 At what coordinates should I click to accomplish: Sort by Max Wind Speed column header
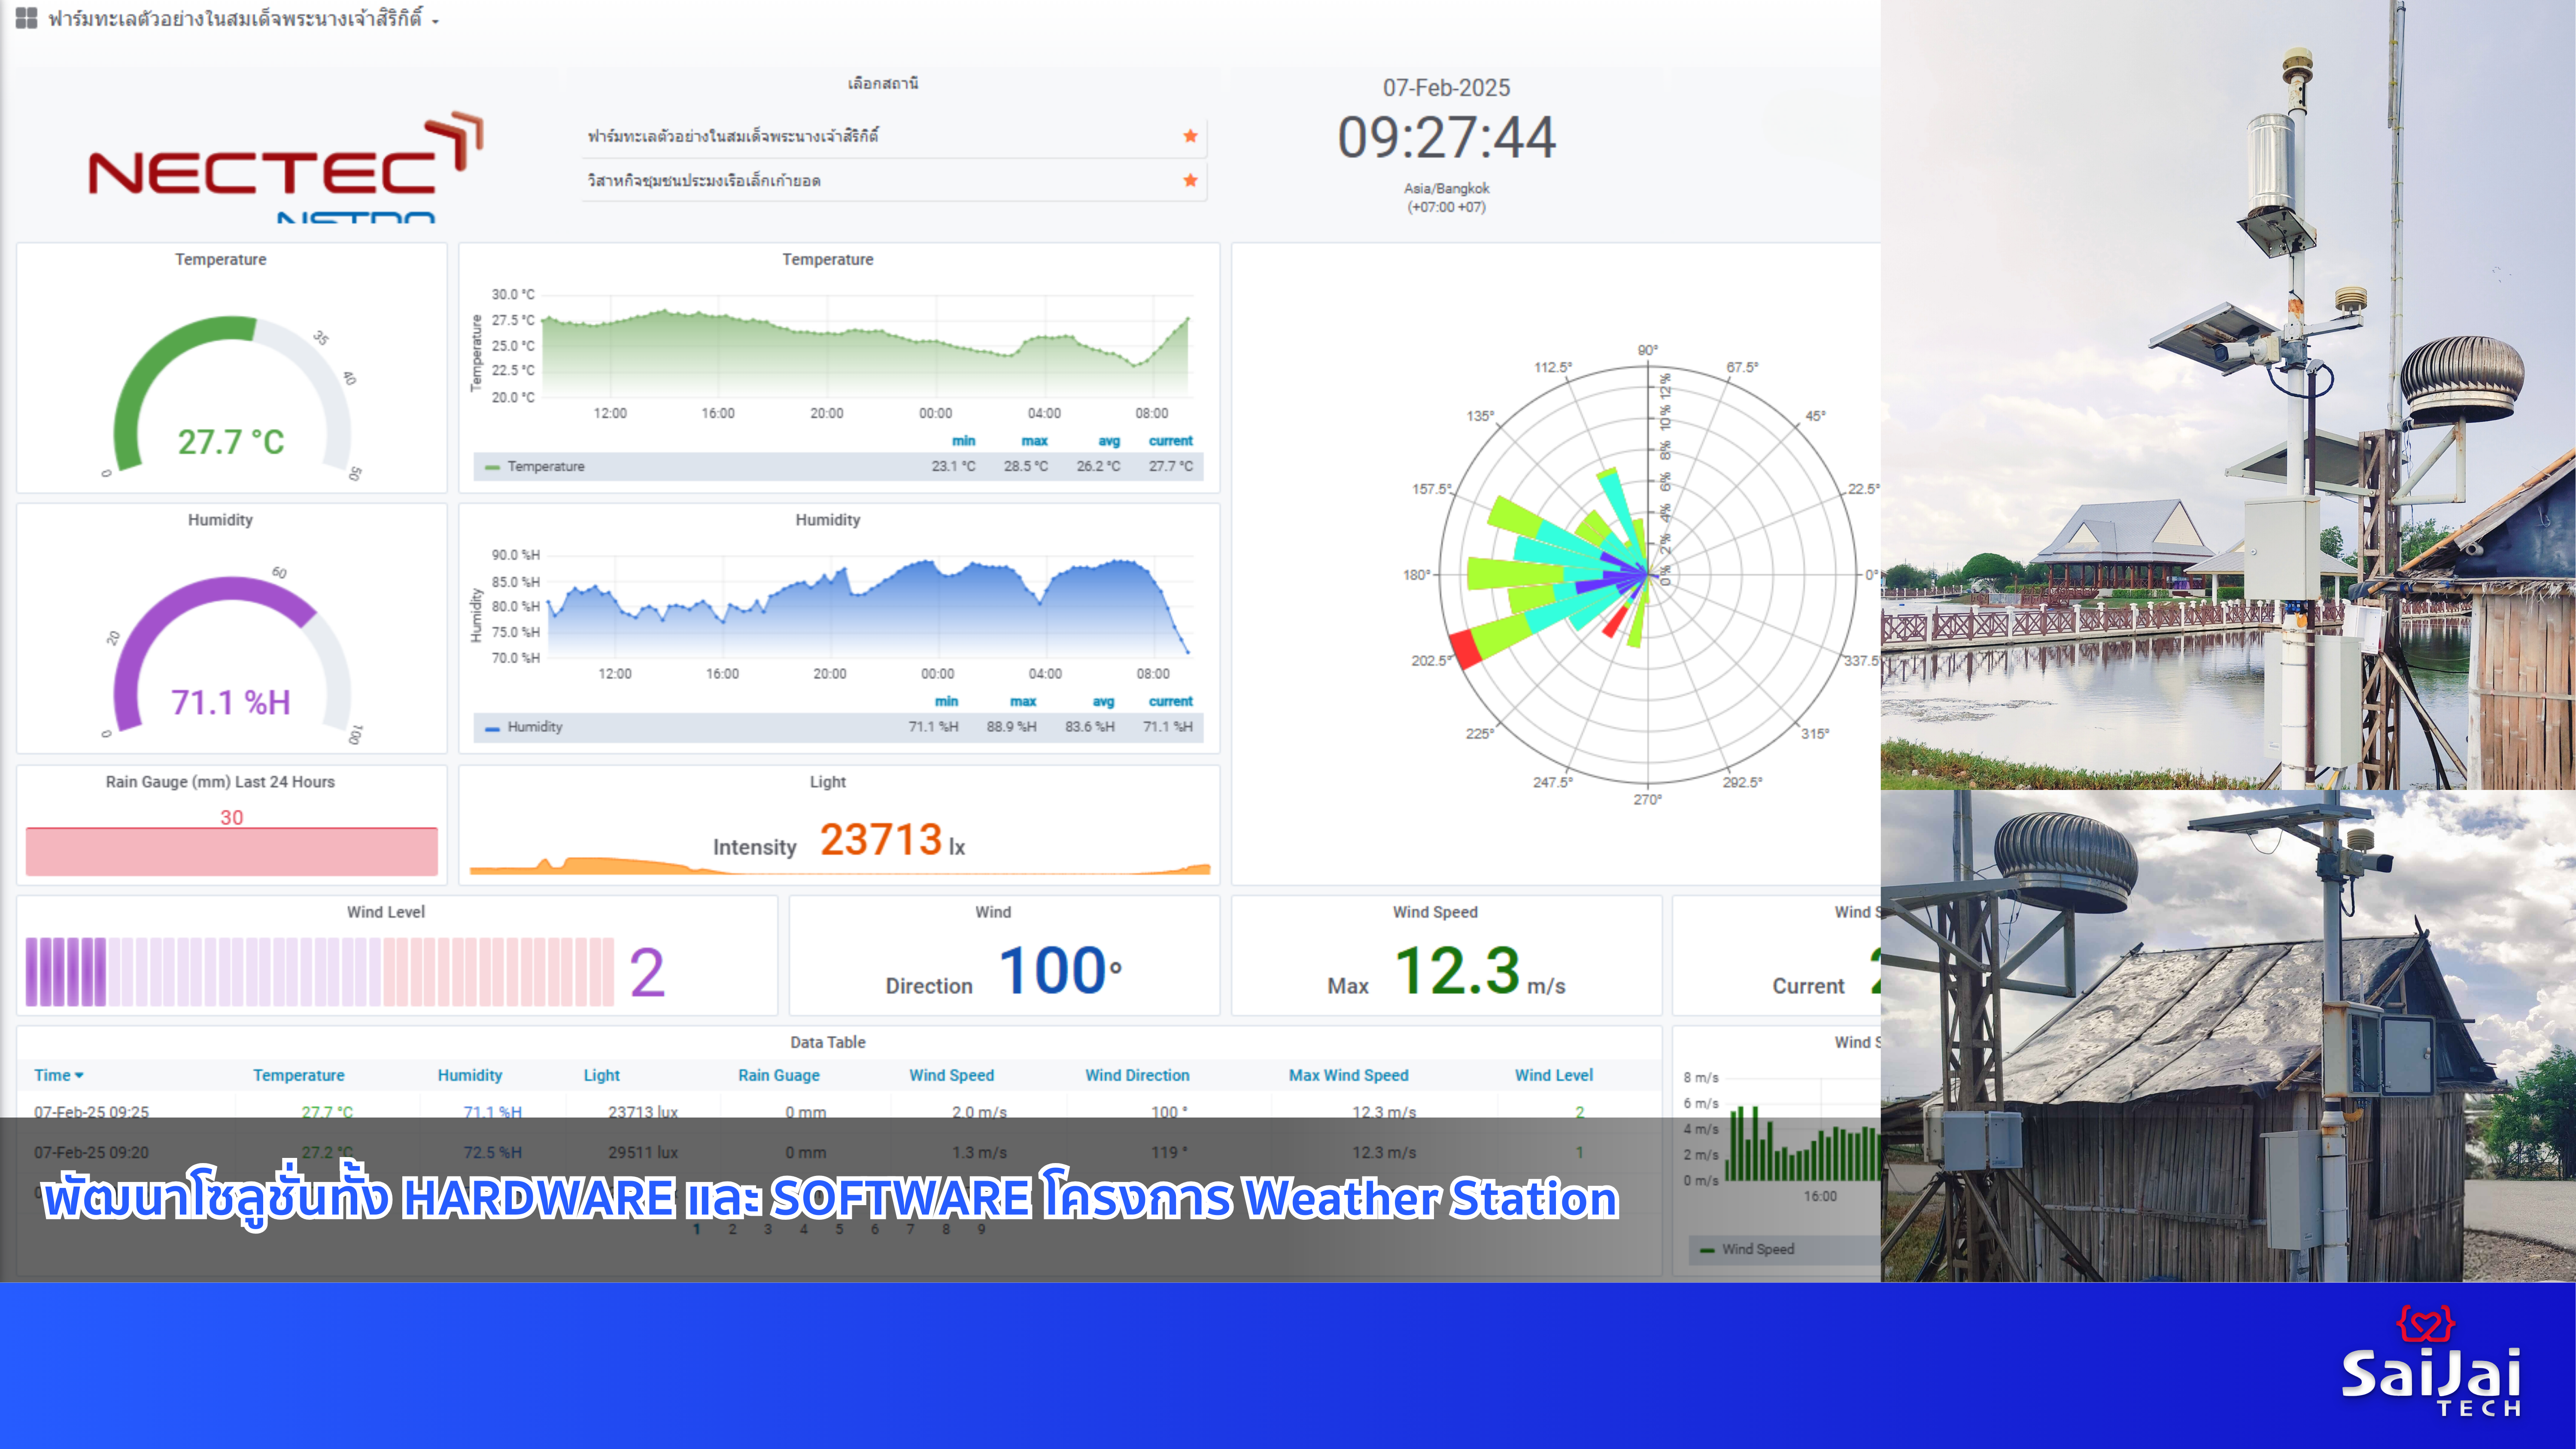pyautogui.click(x=1348, y=1075)
